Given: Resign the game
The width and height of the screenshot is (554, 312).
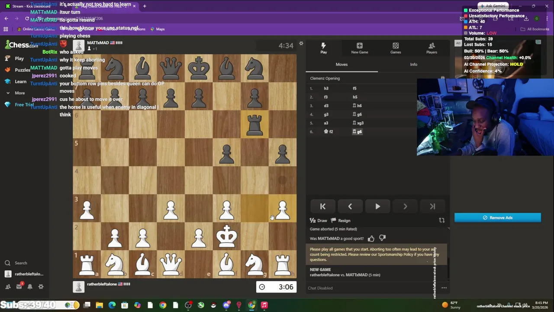Looking at the screenshot, I should (341, 221).
